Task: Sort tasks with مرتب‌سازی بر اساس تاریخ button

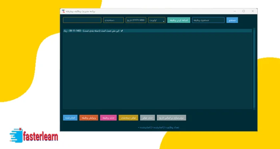Action: click(172, 117)
